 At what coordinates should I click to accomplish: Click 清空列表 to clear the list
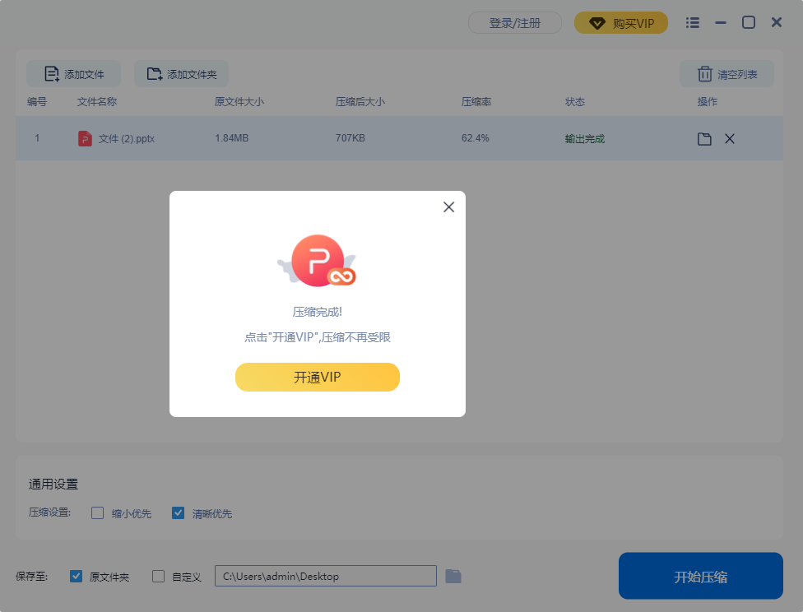pos(726,74)
